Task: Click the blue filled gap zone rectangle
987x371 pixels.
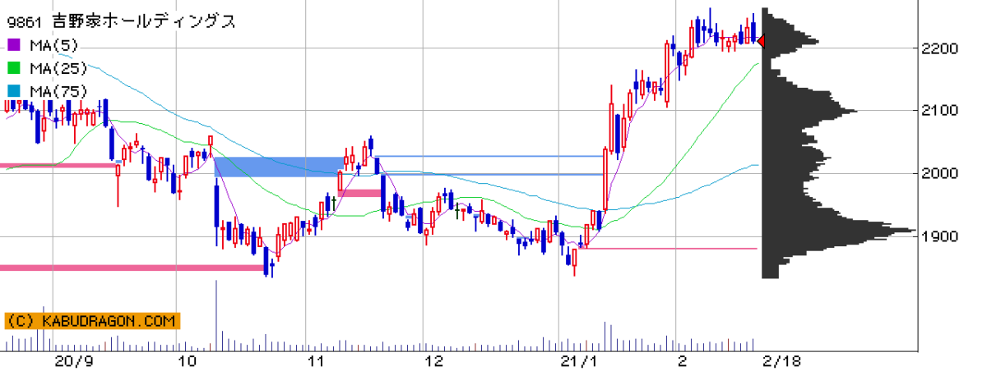Action: [x=280, y=167]
